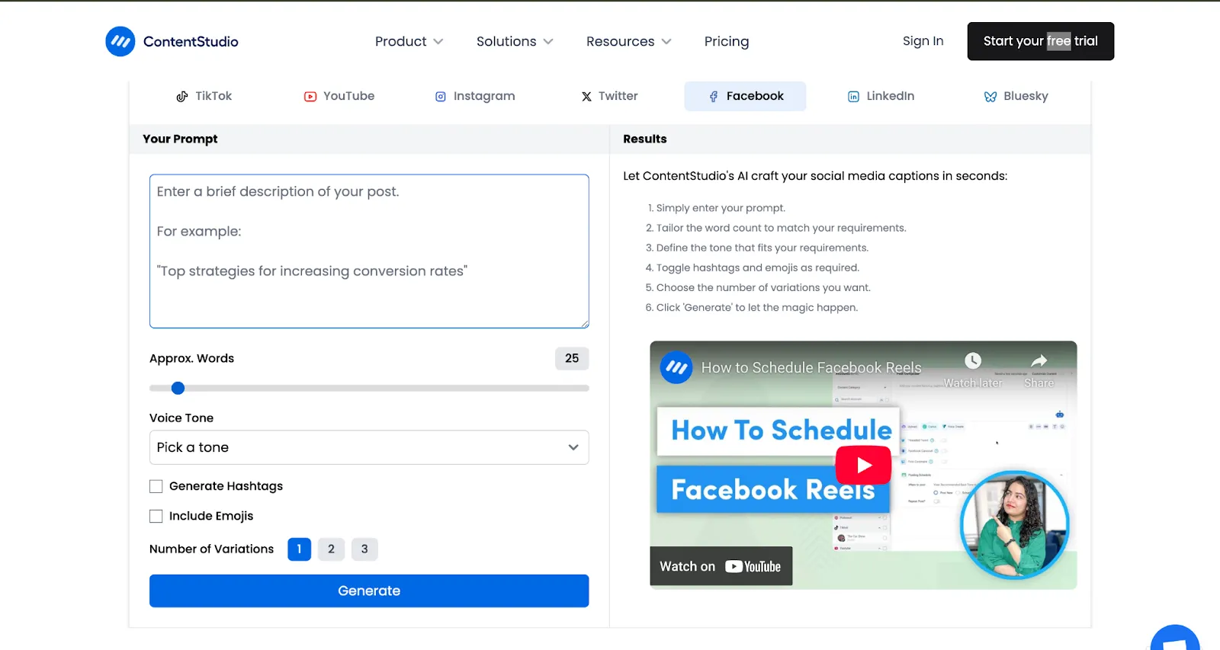Switch to the YouTube tab

(x=339, y=96)
